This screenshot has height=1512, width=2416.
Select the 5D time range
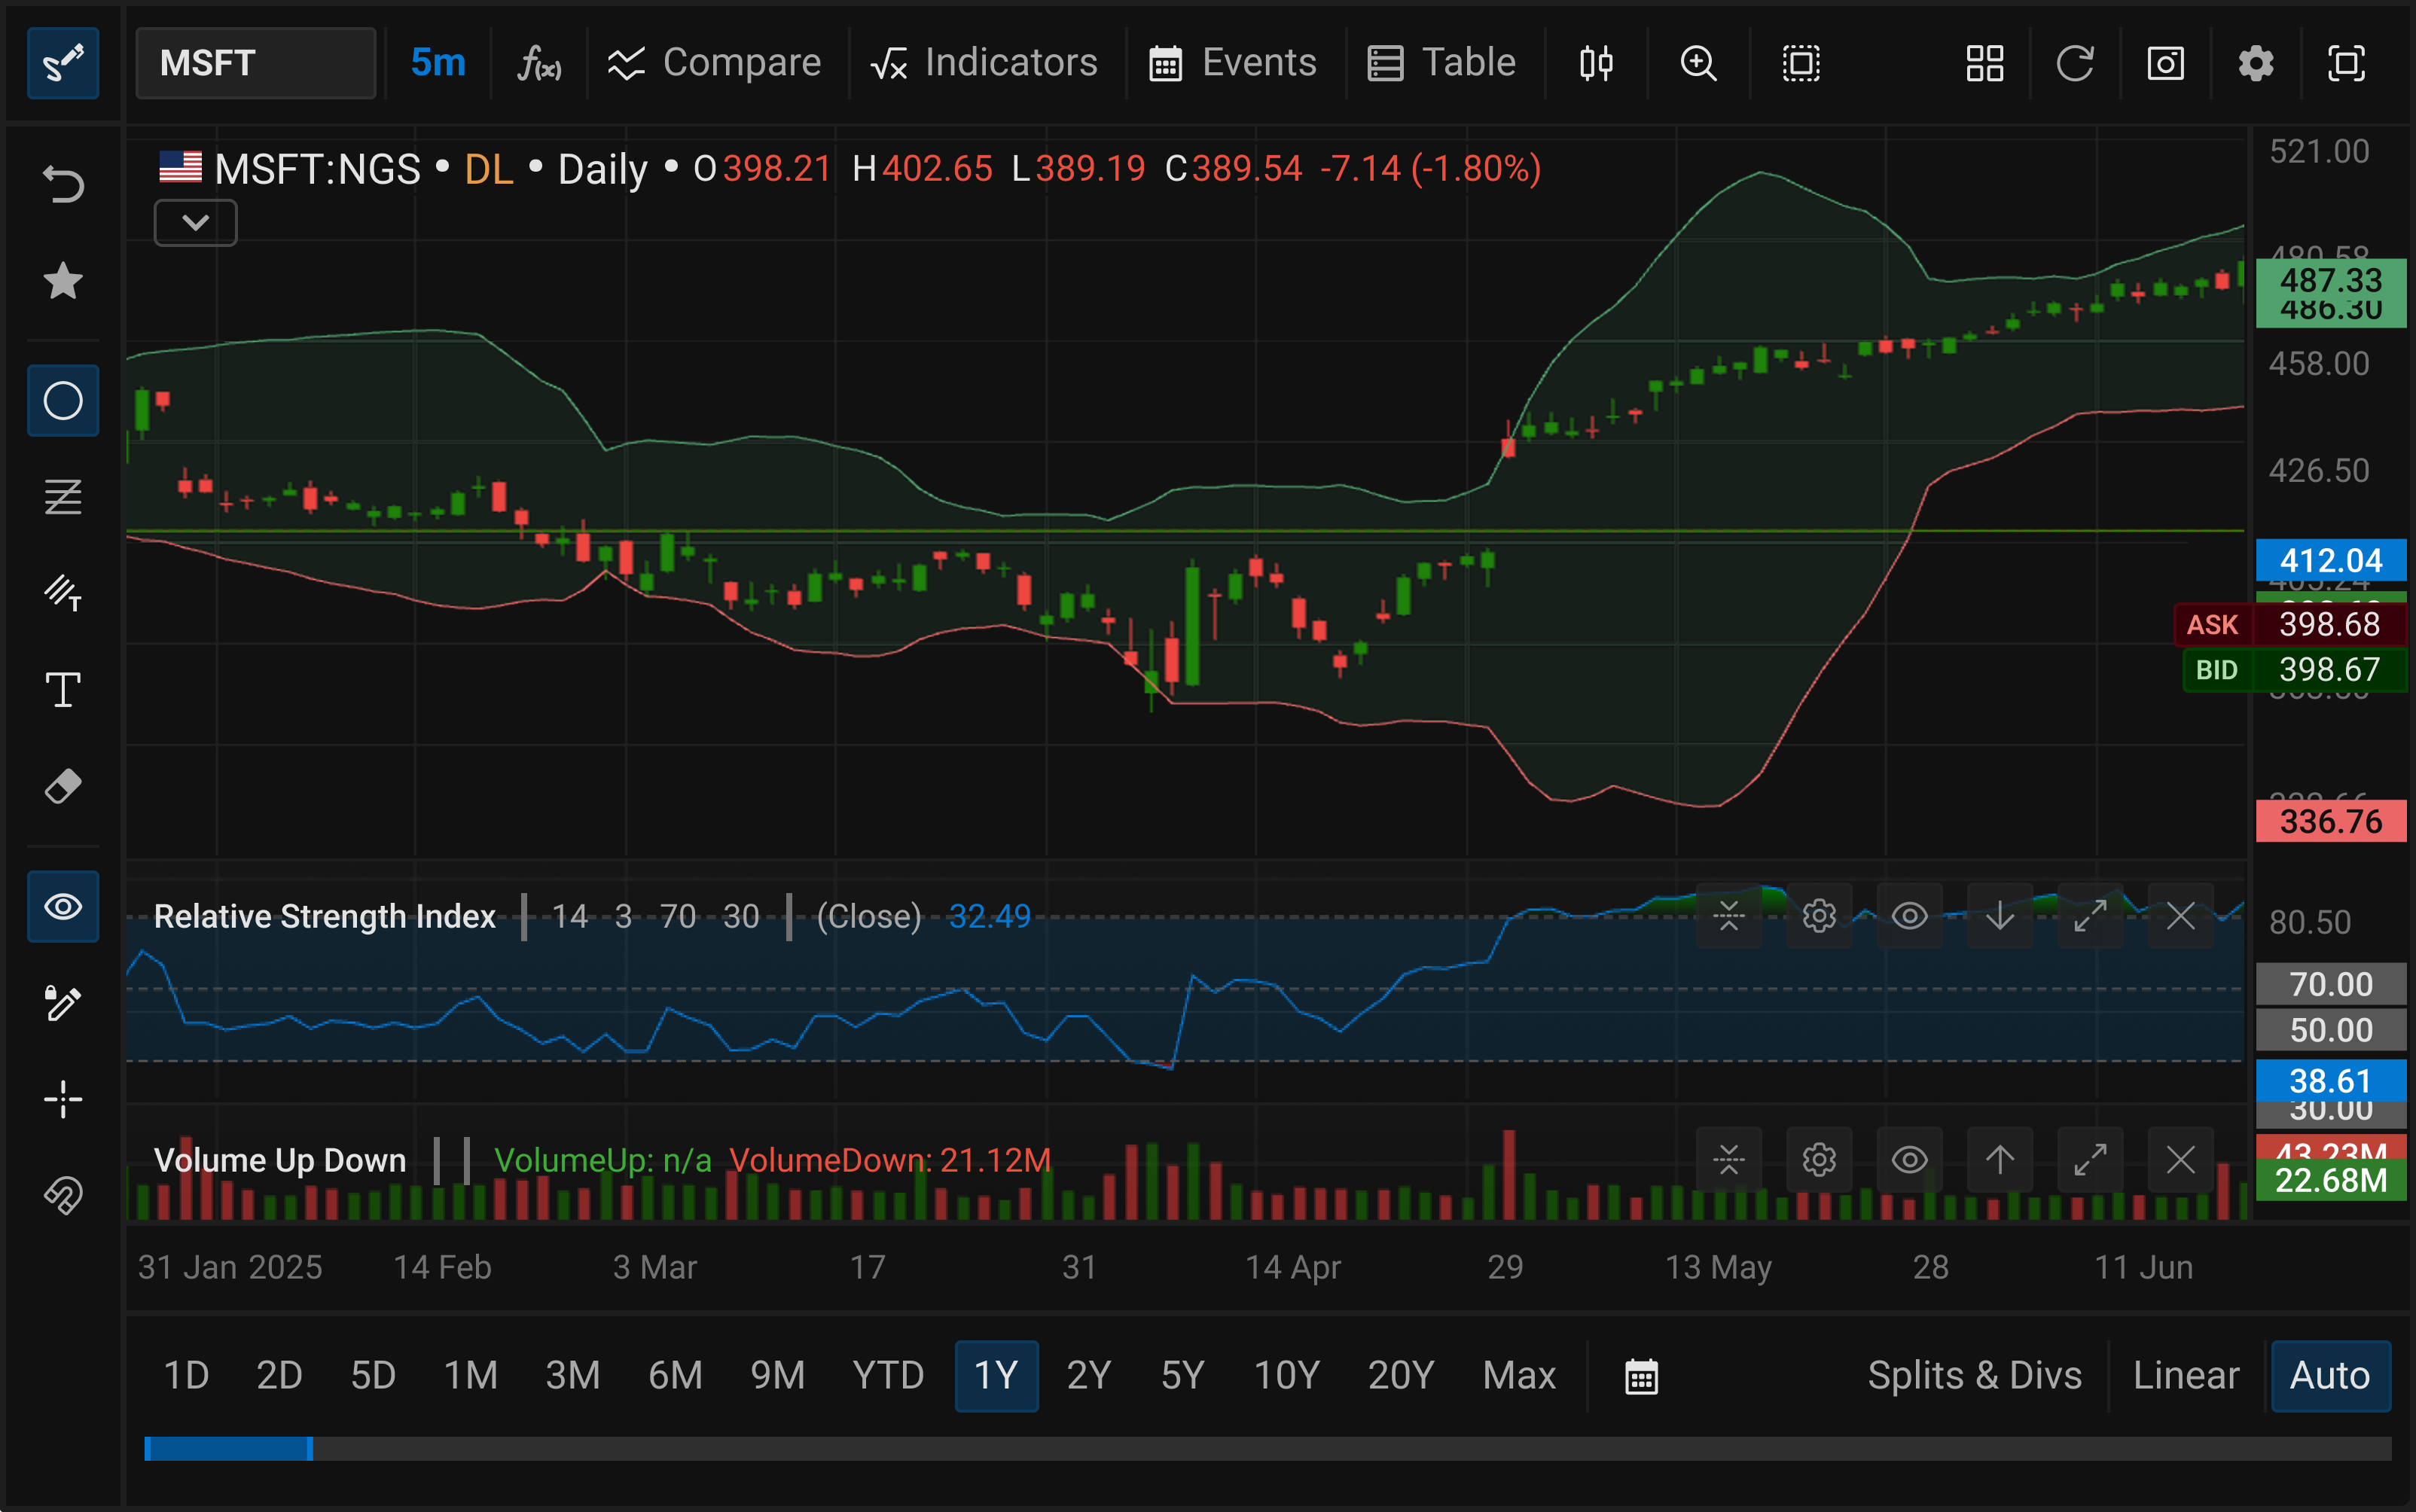tap(373, 1376)
